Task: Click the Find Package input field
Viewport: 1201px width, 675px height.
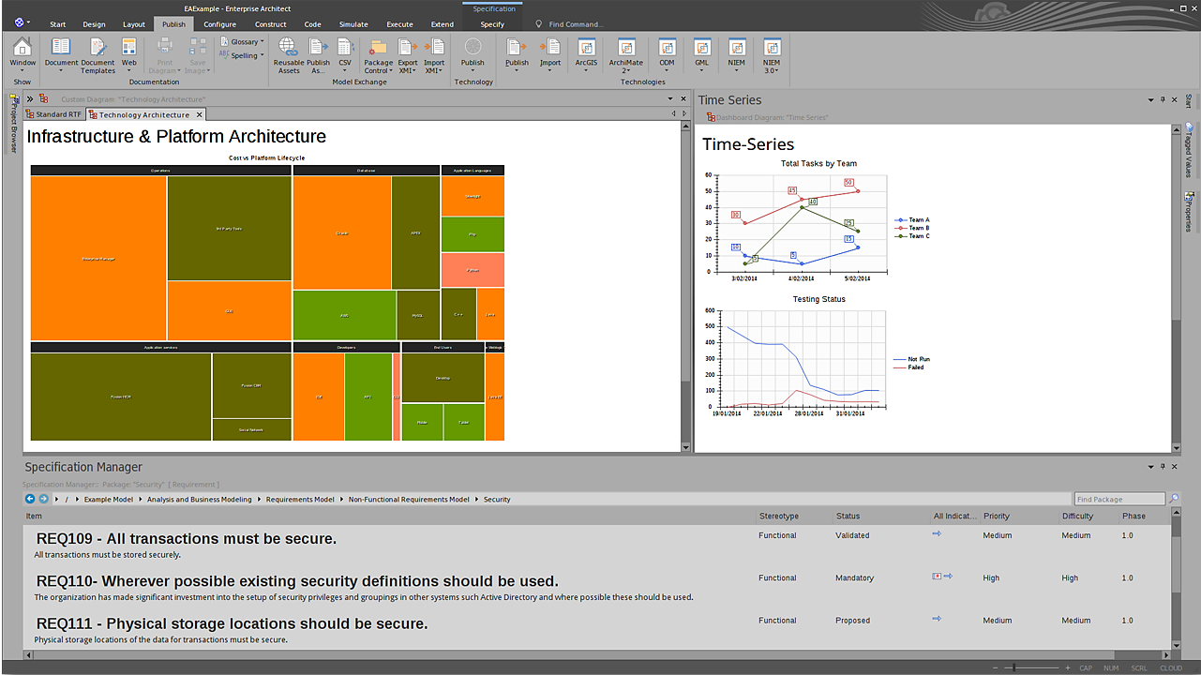Action: point(1119,499)
